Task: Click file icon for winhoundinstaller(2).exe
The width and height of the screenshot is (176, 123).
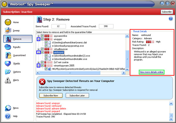Action: point(50,56)
